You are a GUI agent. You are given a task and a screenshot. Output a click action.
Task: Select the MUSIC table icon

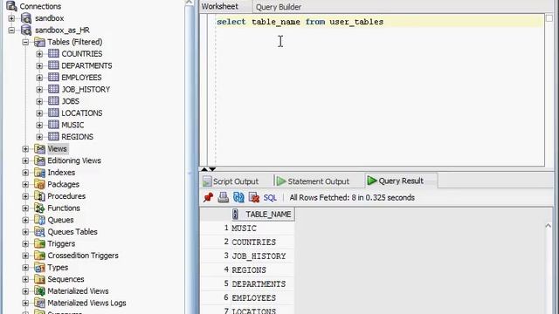click(53, 125)
